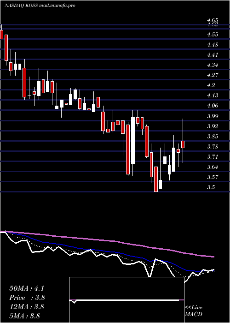Click the 4.13 price axis label

(x=213, y=96)
